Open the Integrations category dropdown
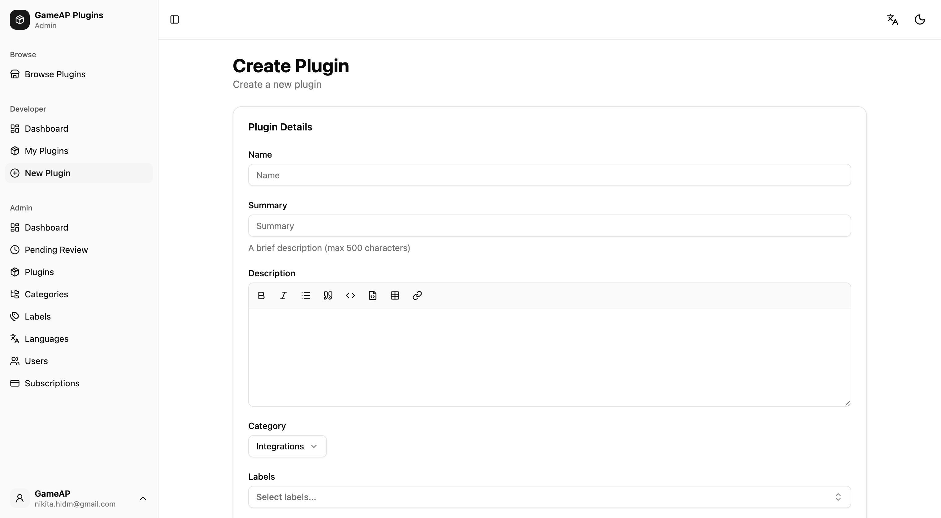Image resolution: width=941 pixels, height=518 pixels. click(287, 446)
